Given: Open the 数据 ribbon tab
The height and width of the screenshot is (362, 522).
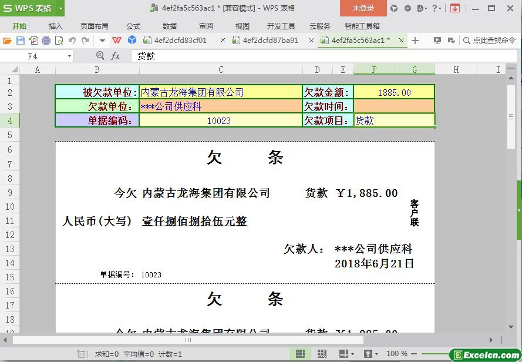Looking at the screenshot, I should [x=170, y=26].
